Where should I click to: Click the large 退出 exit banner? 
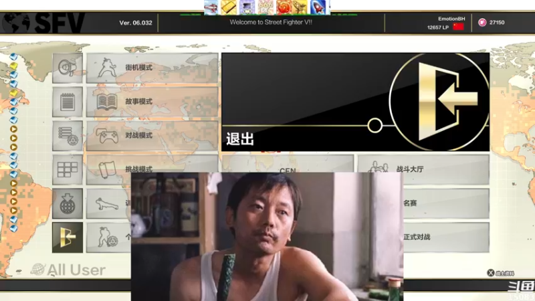point(355,102)
